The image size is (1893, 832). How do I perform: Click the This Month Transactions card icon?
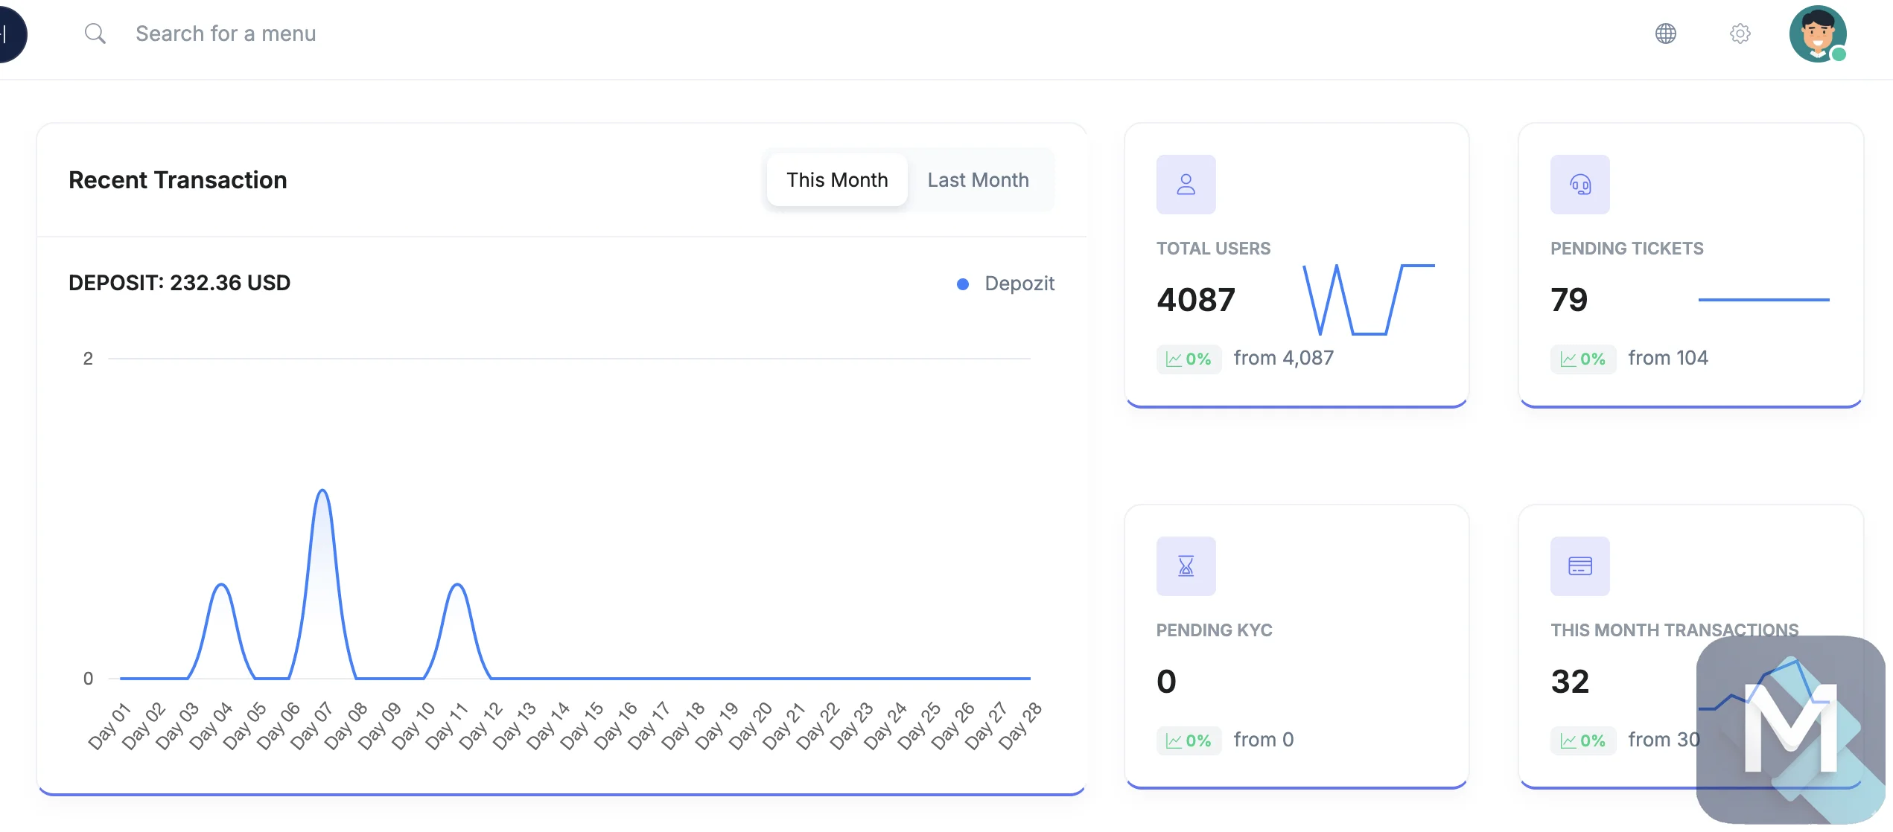coord(1580,566)
